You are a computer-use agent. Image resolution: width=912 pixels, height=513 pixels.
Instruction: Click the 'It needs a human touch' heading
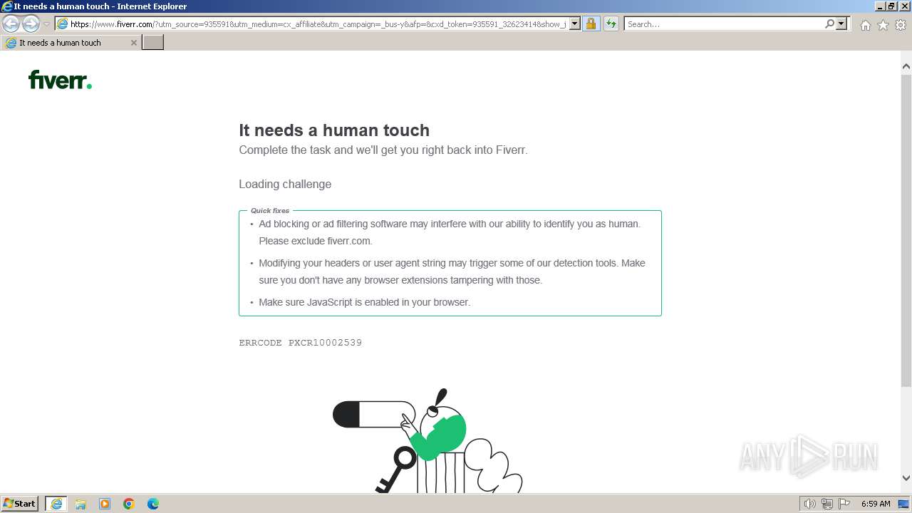334,130
